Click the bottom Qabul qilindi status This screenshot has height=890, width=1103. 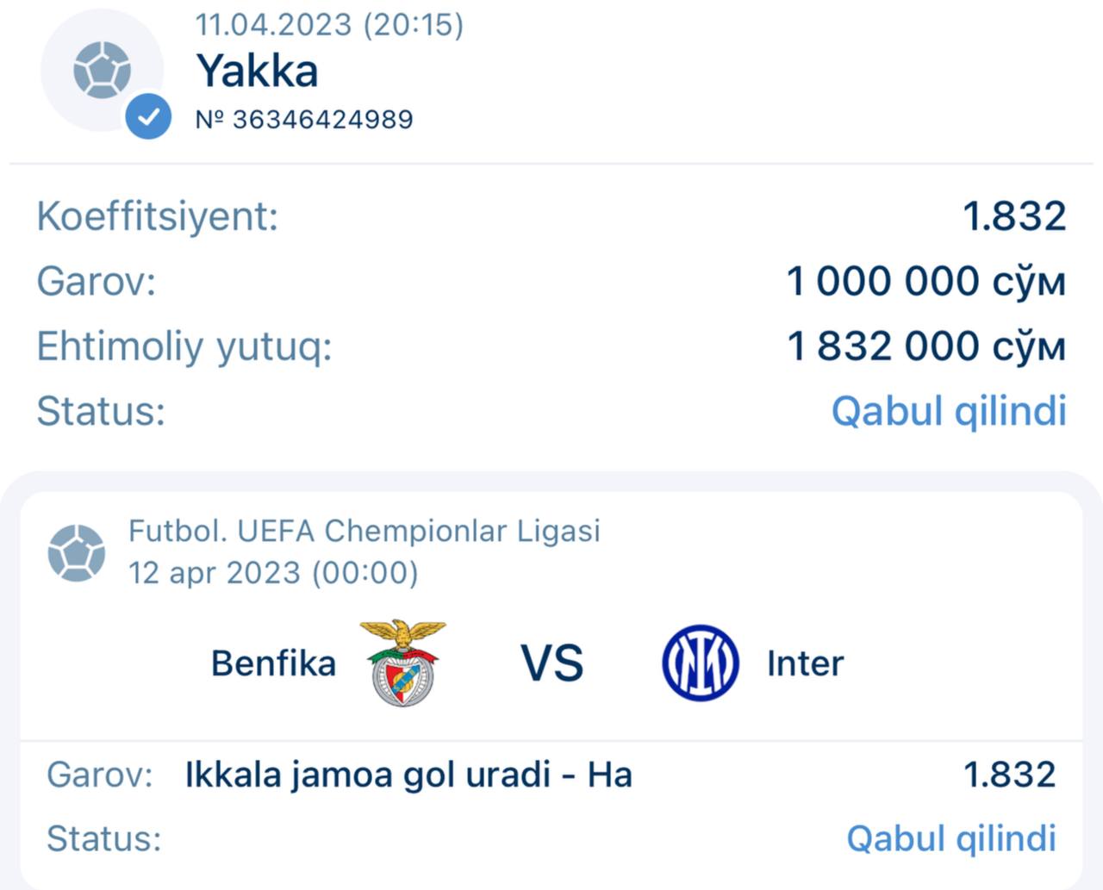coord(950,838)
